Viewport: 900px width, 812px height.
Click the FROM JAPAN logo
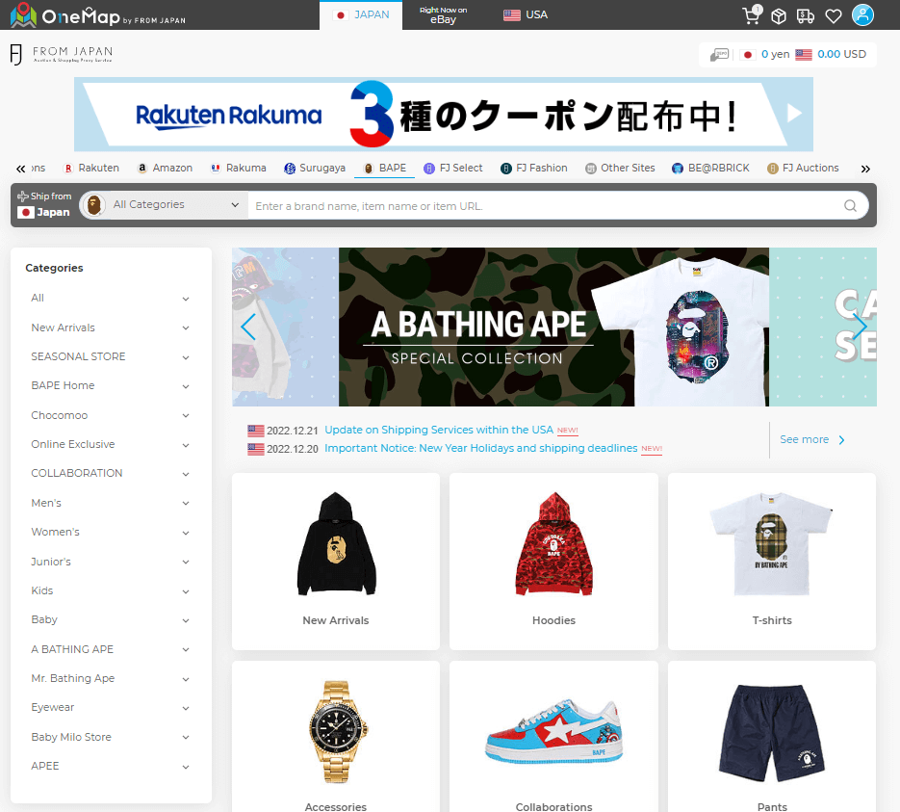click(x=62, y=55)
